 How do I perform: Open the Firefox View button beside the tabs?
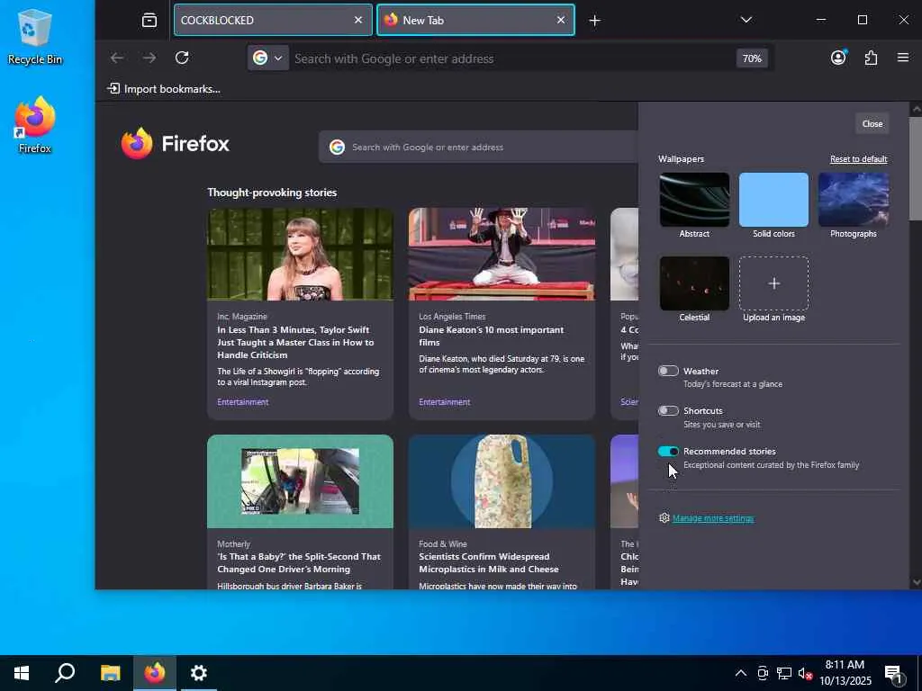[x=149, y=20]
